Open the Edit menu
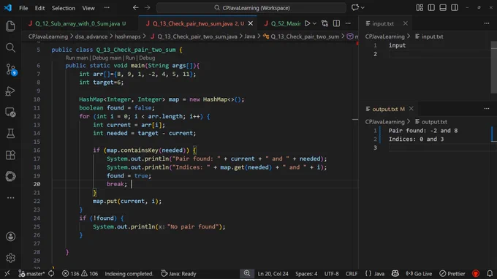The image size is (497, 279). 39,8
